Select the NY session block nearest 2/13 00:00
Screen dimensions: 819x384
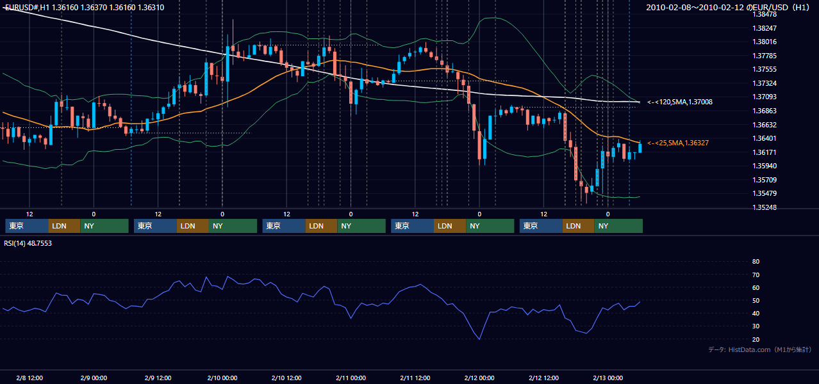(618, 226)
